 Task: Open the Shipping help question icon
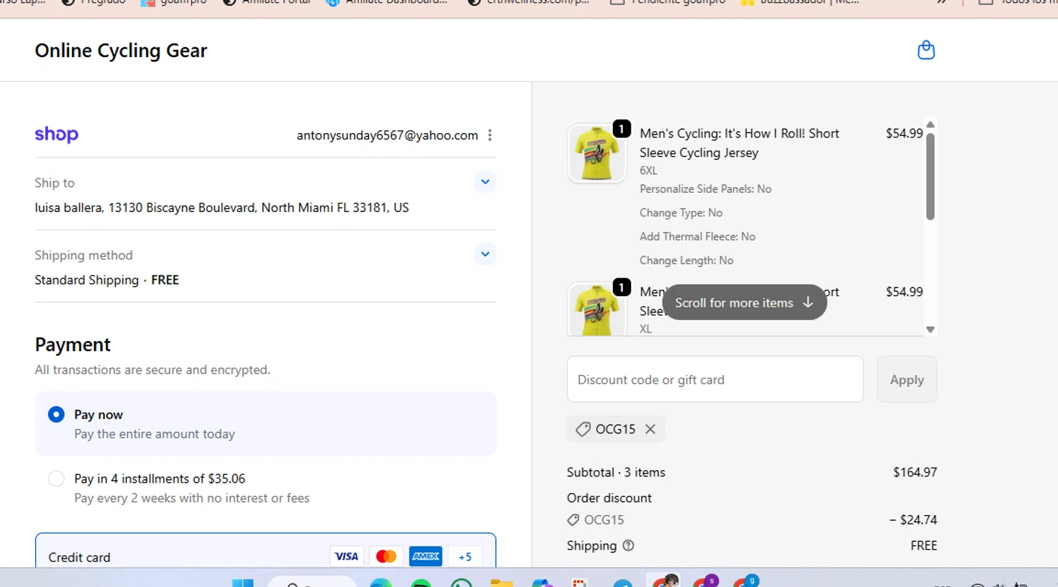point(628,545)
